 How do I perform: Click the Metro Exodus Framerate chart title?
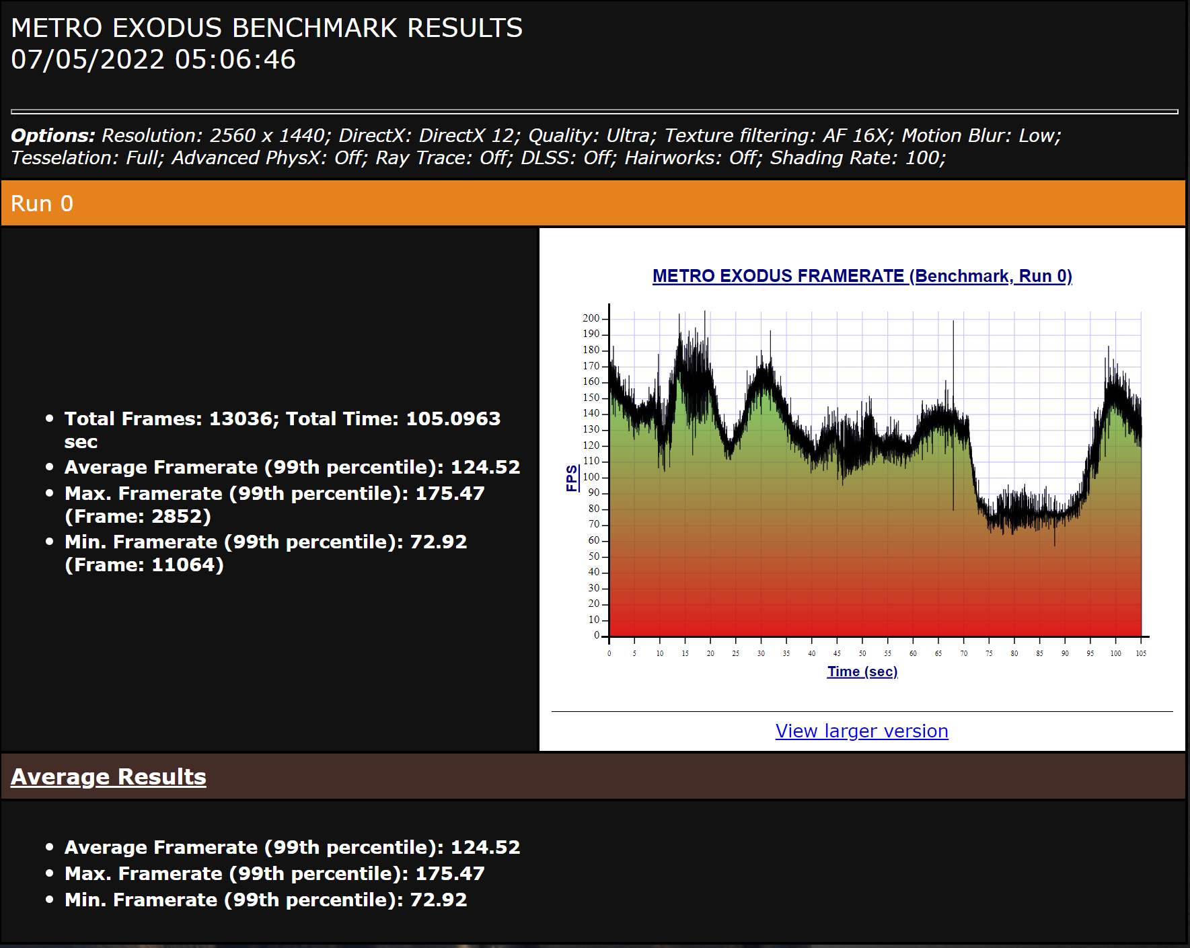click(862, 276)
